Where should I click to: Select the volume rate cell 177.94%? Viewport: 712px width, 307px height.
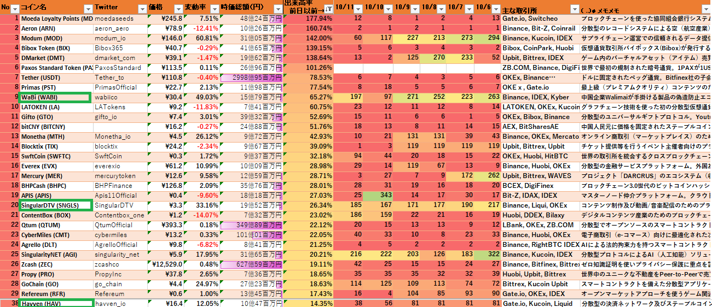tap(308, 19)
